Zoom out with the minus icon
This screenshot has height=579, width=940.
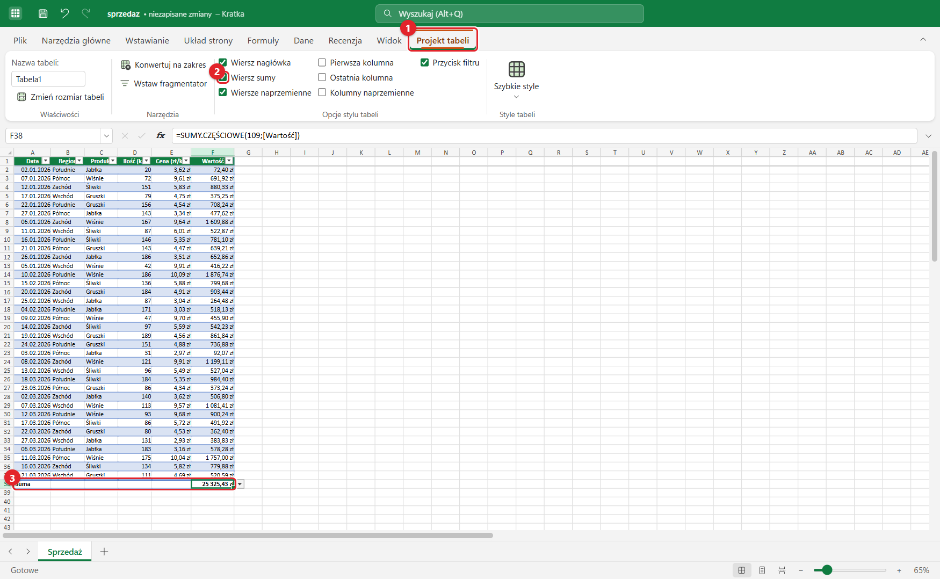pos(801,570)
